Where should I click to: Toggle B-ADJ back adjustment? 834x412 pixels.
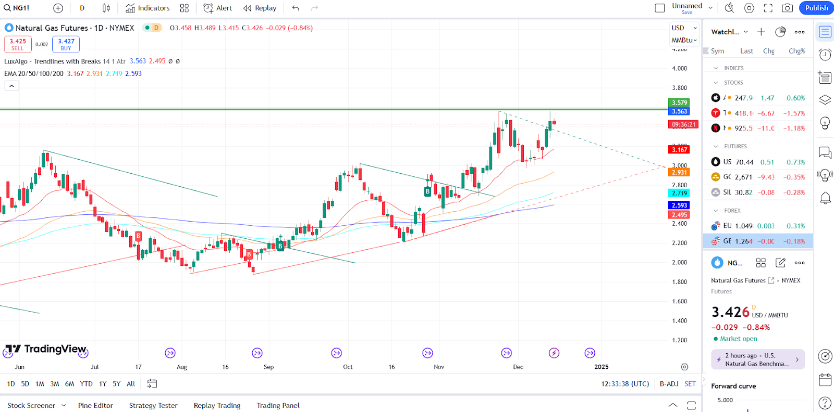[x=669, y=384]
